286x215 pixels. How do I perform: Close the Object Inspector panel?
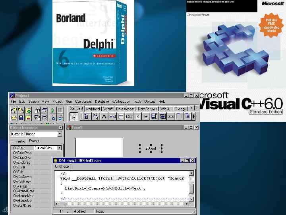pyautogui.click(x=60, y=128)
